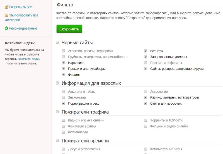Image resolution: width=223 pixels, height=154 pixels.
Task: Uncheck the Фишинг category
Action: click(x=64, y=74)
